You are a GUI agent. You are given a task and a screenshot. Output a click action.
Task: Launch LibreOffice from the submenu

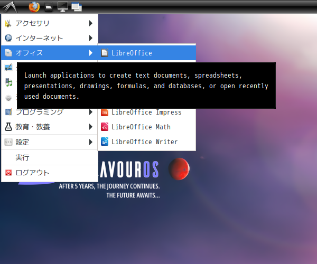(x=147, y=53)
